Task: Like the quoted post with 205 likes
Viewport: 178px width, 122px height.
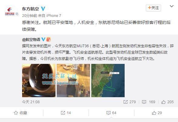Action: click(163, 102)
